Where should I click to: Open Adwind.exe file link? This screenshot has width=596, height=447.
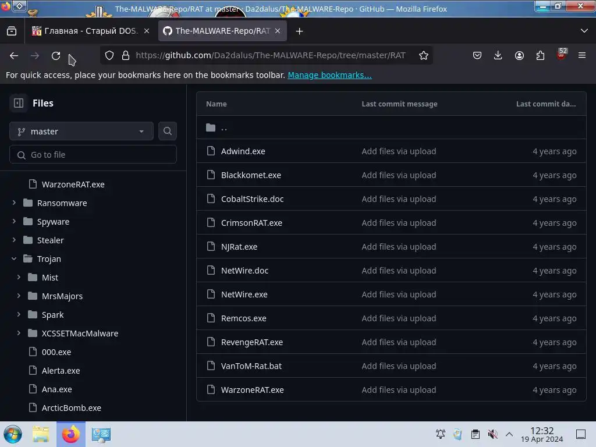[243, 151]
